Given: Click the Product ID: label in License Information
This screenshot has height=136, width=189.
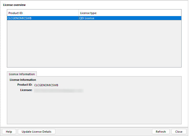Looking at the screenshot, I should 25,85.
